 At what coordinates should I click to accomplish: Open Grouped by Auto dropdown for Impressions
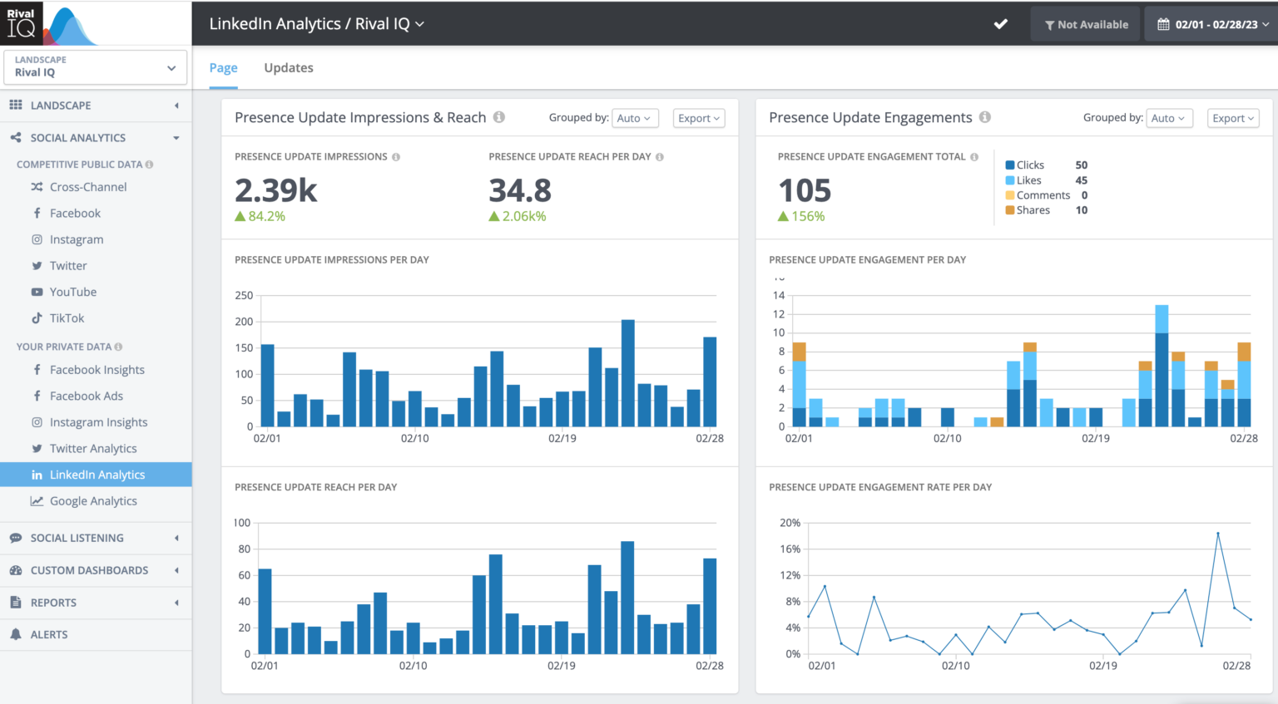click(x=635, y=118)
